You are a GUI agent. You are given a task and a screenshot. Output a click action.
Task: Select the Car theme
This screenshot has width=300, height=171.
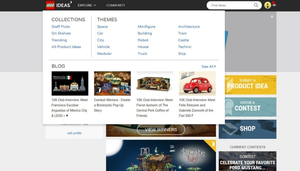(100, 33)
